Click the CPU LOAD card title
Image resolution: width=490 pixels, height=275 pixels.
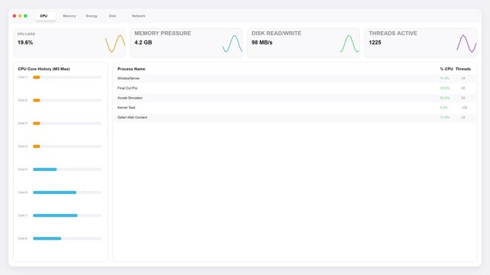(26, 34)
